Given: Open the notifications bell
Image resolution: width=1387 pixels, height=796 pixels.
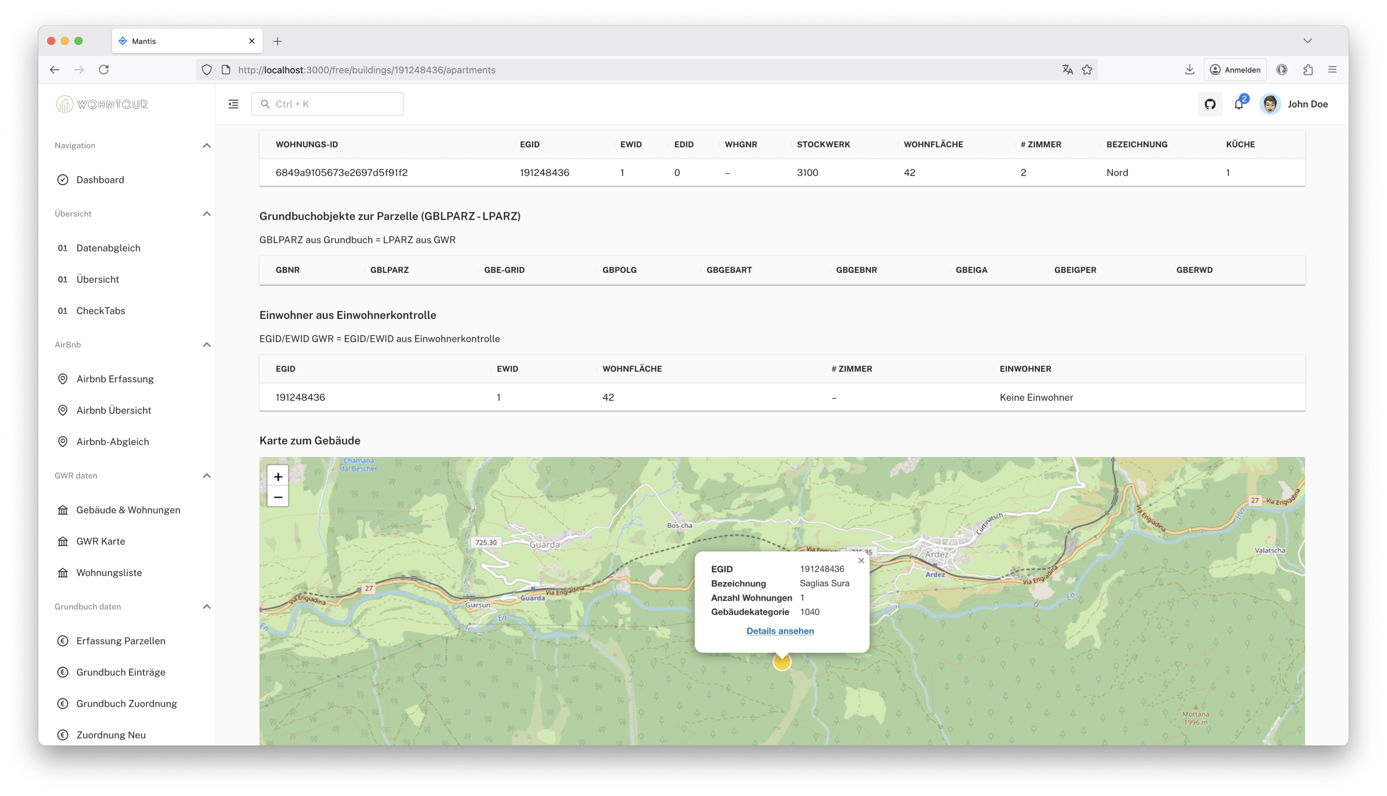Looking at the screenshot, I should pyautogui.click(x=1239, y=104).
